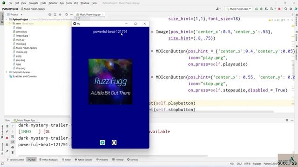
Task: Open the Music Player App run configuration dropdown
Action: tap(239, 9)
